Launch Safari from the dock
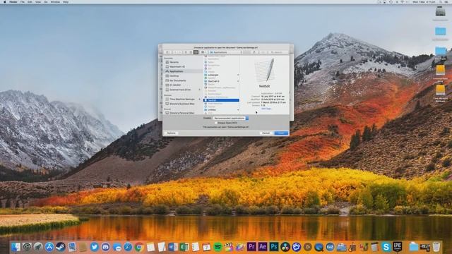This screenshot has width=452, height=254. click(x=128, y=247)
